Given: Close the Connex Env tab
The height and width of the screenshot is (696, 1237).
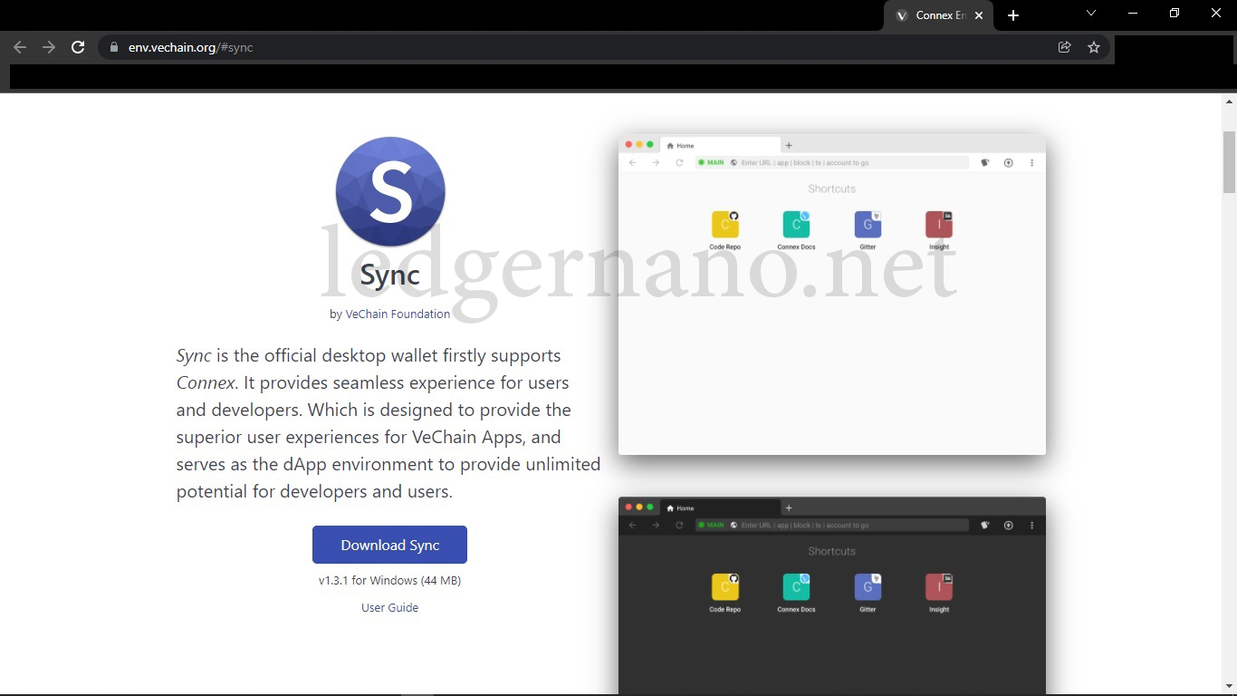Looking at the screenshot, I should (x=979, y=15).
